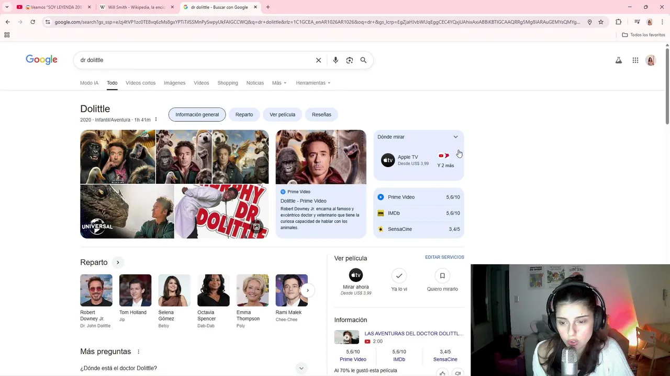Select the Información general chip
Screen dimensions: 670x376
[197, 114]
